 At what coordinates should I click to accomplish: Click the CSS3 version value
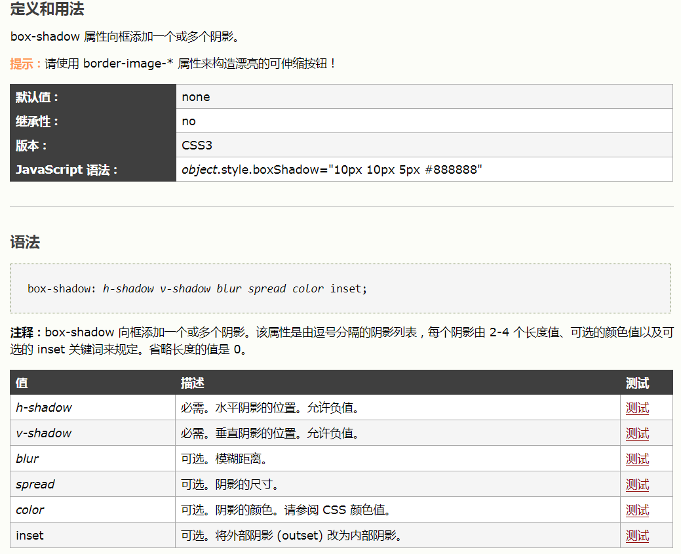coord(197,145)
